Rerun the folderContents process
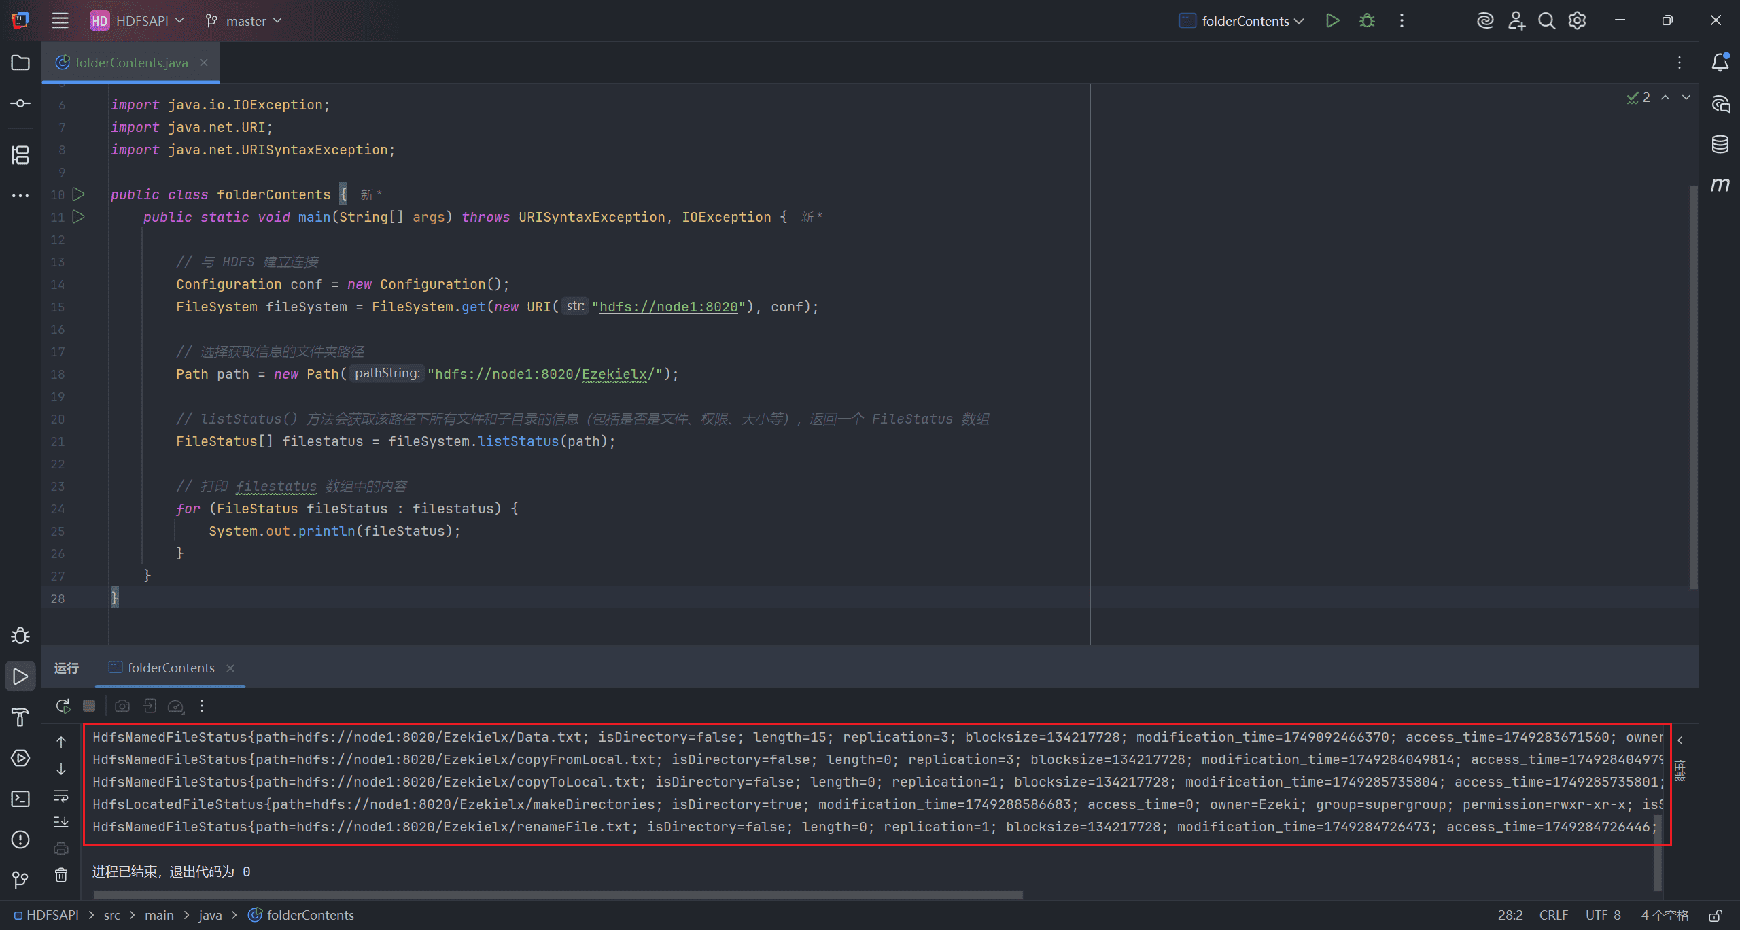The width and height of the screenshot is (1740, 930). [x=63, y=706]
